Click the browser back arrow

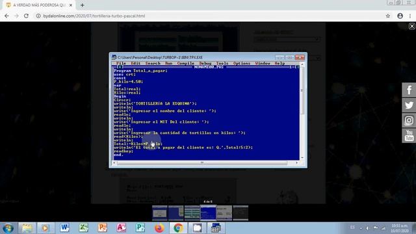[6, 16]
